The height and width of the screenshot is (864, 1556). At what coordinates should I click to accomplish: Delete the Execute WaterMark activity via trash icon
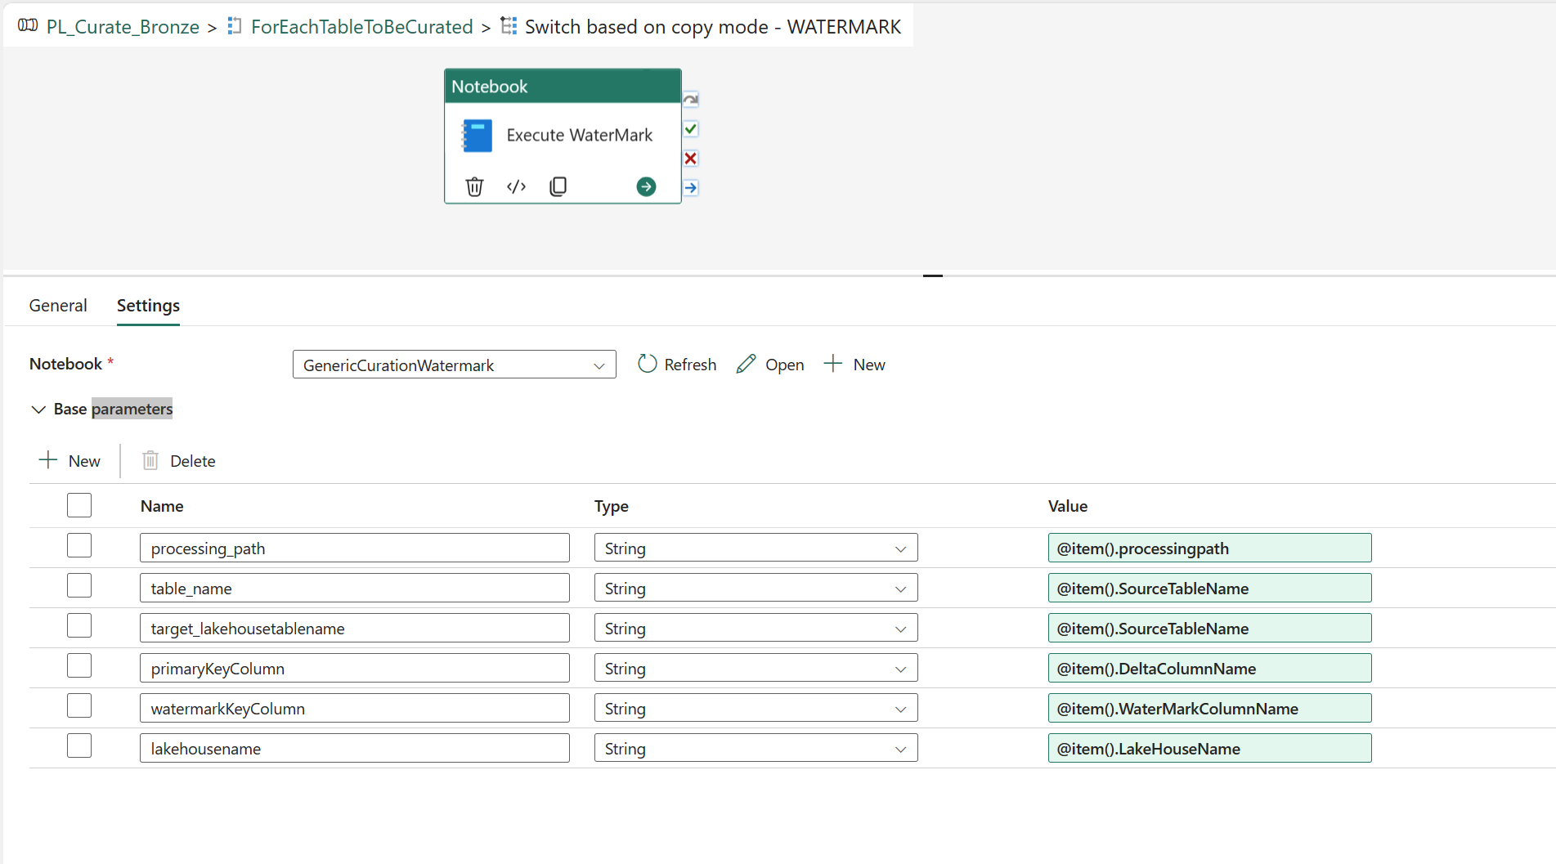[x=475, y=186]
